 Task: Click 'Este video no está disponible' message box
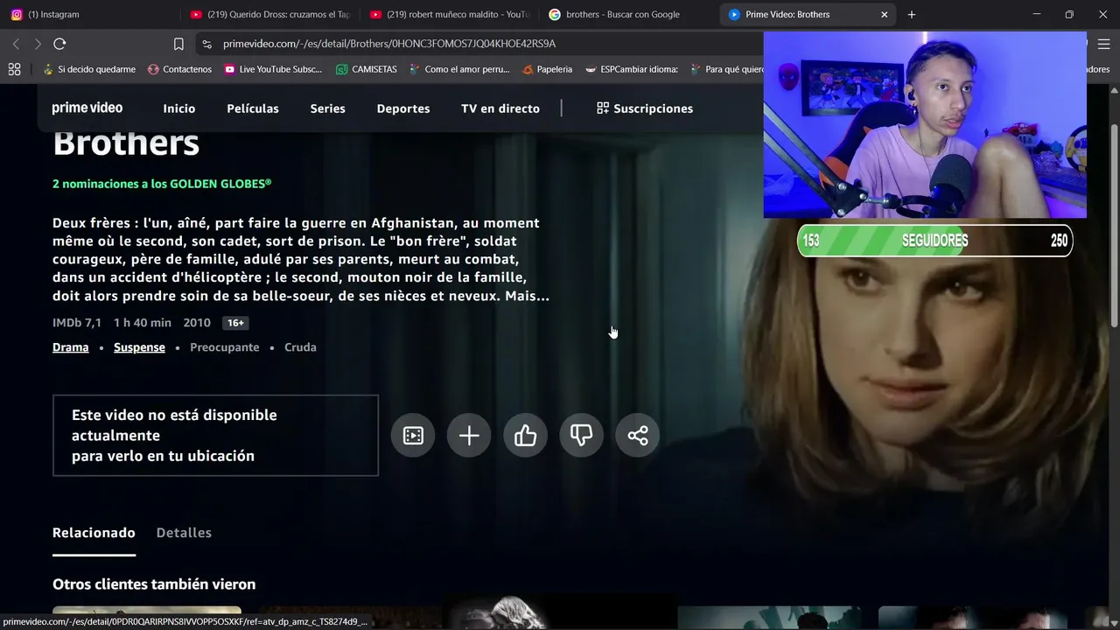(215, 436)
